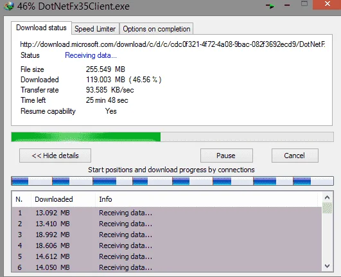Click the N. column header
341x277 pixels.
coord(21,199)
